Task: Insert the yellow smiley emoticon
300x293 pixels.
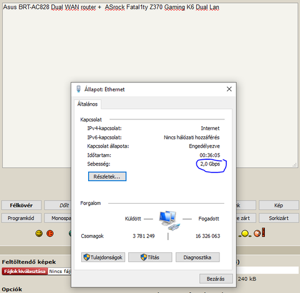Action: (x=39, y=234)
